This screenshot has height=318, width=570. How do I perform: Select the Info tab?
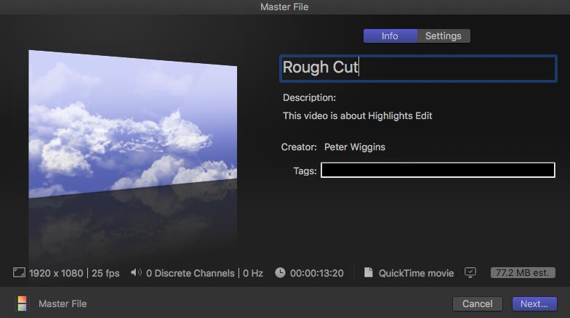tap(390, 36)
